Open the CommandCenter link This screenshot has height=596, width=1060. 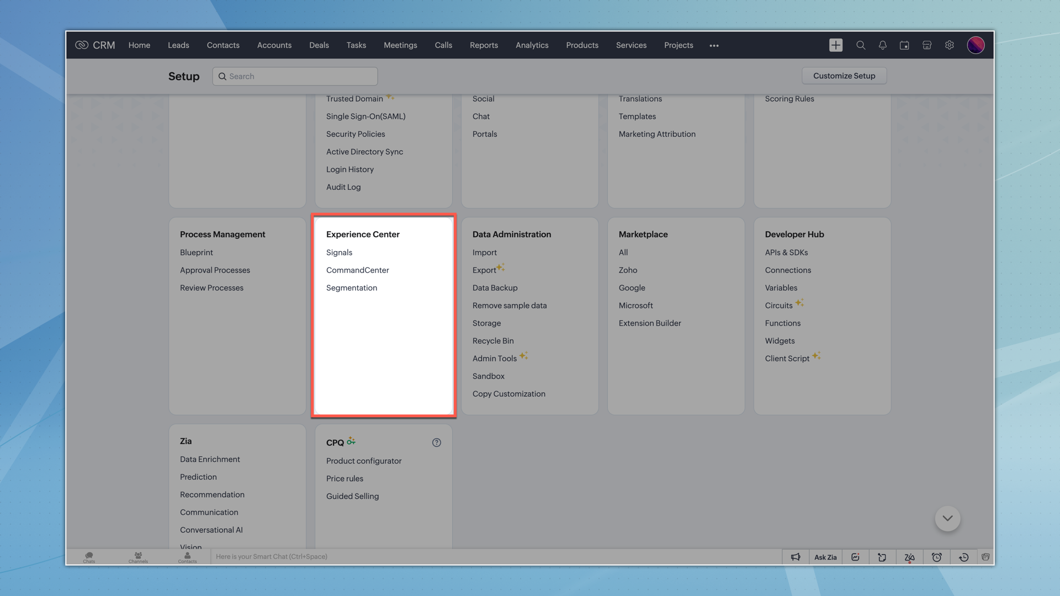click(x=357, y=270)
